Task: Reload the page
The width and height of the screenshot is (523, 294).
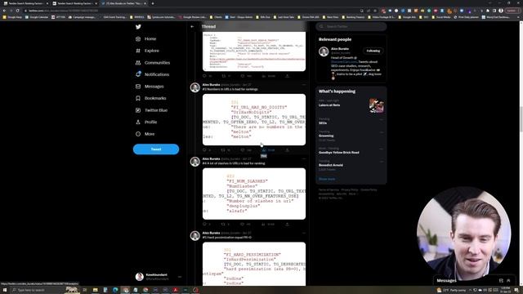Action: [x=18, y=11]
